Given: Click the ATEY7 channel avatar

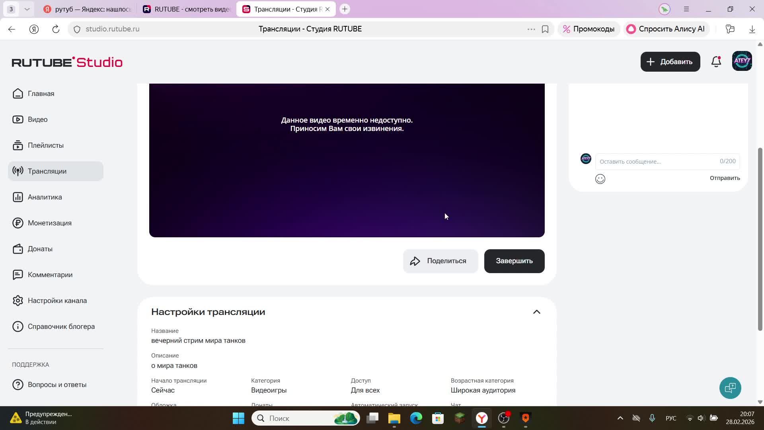Looking at the screenshot, I should [742, 61].
